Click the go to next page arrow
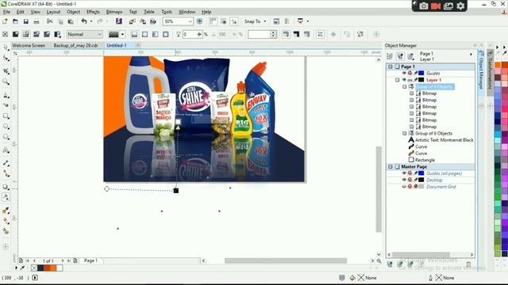The height and width of the screenshot is (285, 508). [x=63, y=260]
